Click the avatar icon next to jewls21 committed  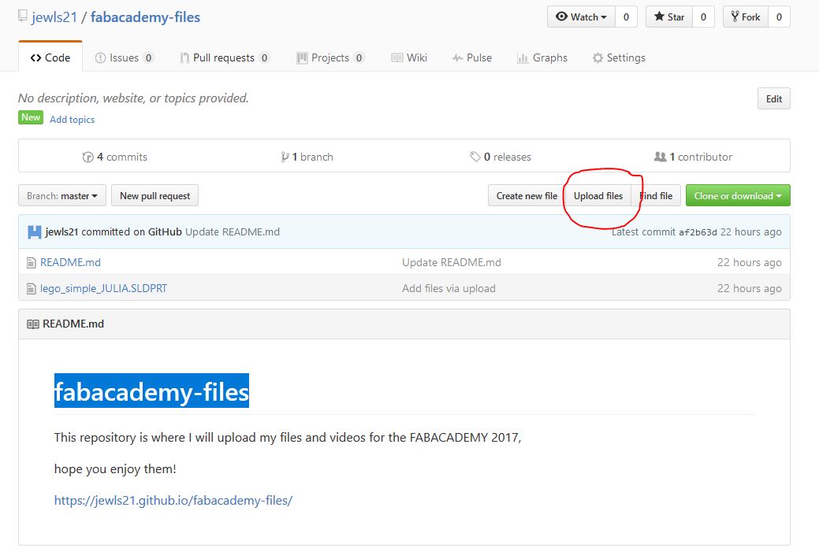pos(35,231)
